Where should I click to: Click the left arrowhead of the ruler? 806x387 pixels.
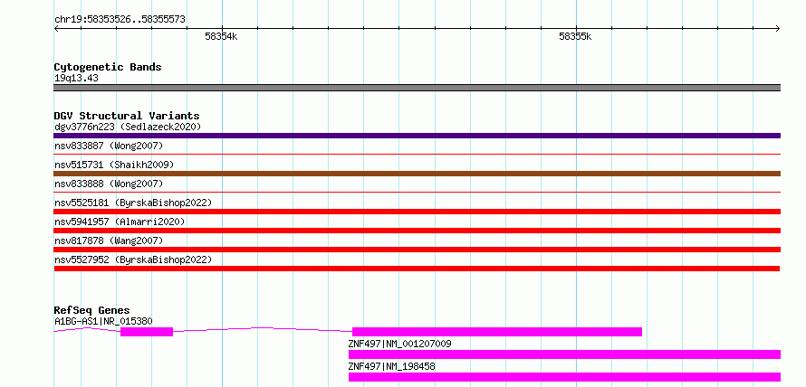tap(56, 29)
